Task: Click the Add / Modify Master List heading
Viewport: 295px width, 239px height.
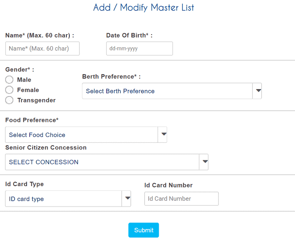Action: (x=144, y=7)
